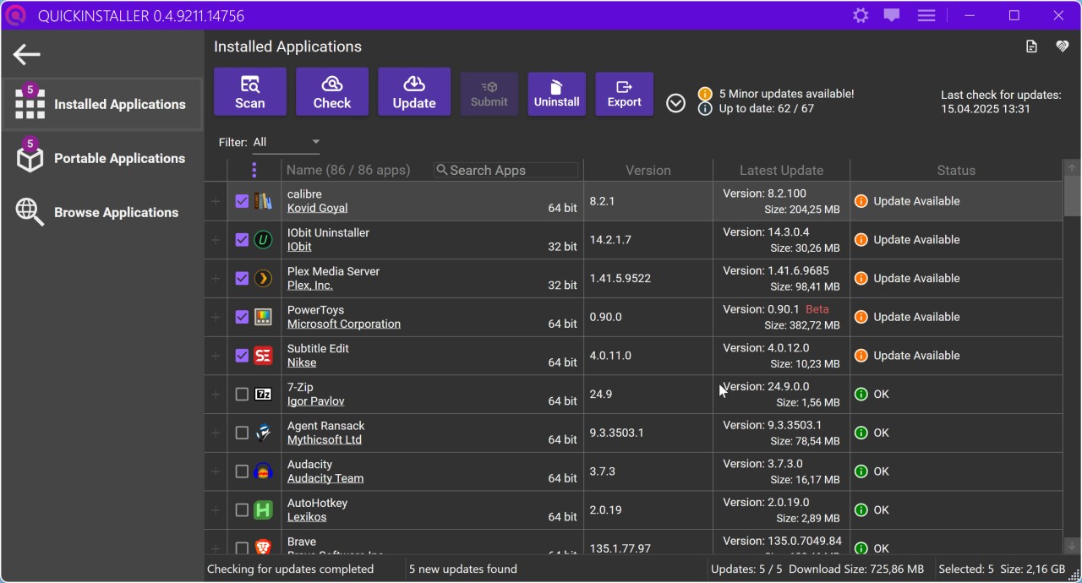Uncheck the calibre checkbox
Viewport: 1082px width, 583px height.
242,201
